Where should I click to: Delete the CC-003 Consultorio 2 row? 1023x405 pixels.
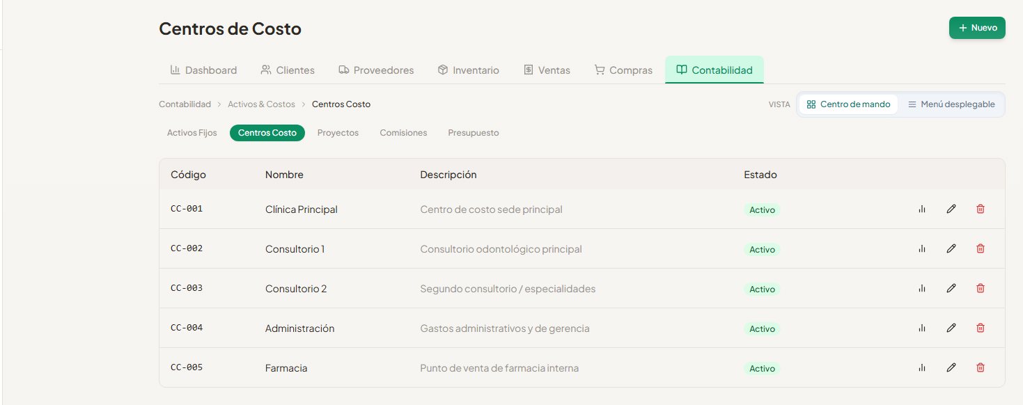point(981,288)
